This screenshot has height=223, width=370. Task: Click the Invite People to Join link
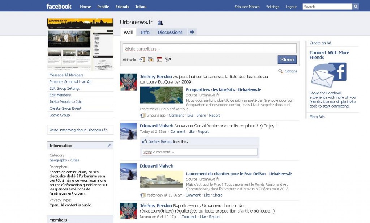tap(66, 102)
